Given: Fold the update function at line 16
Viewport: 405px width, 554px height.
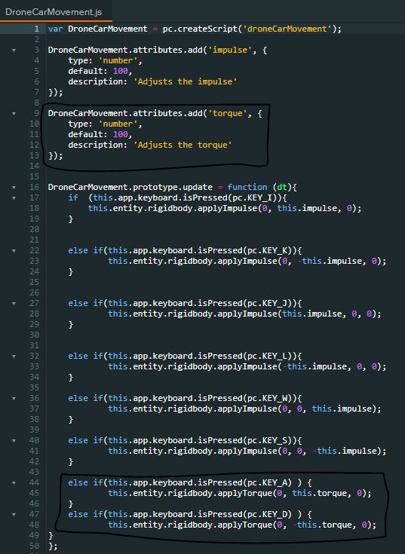Looking at the screenshot, I should tap(14, 187).
